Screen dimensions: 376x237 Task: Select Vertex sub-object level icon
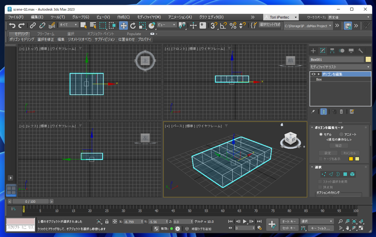[x=324, y=174]
